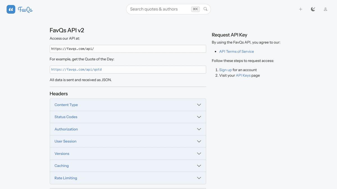
Task: Focus the Search quotes & authors field
Action: click(168, 9)
